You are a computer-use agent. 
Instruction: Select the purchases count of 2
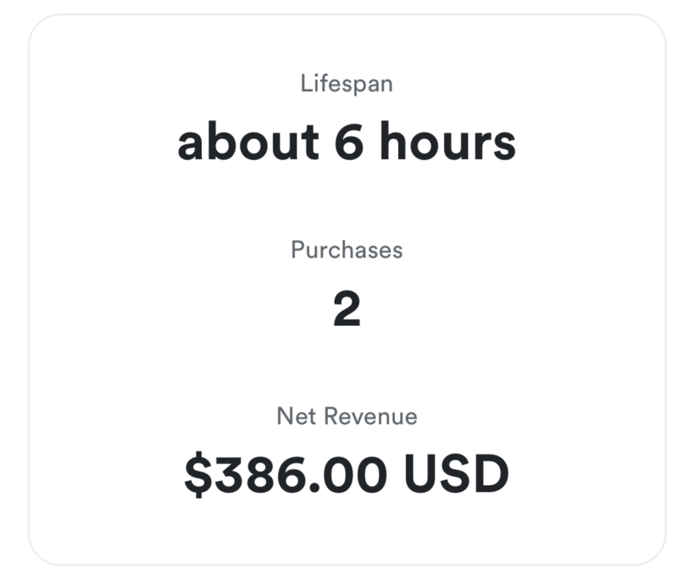(x=347, y=310)
